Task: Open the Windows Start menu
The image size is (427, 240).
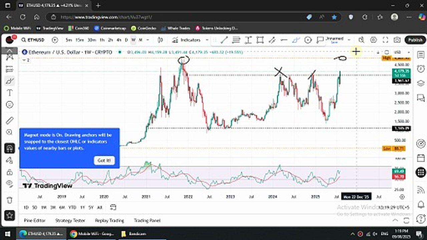Action: [7, 234]
